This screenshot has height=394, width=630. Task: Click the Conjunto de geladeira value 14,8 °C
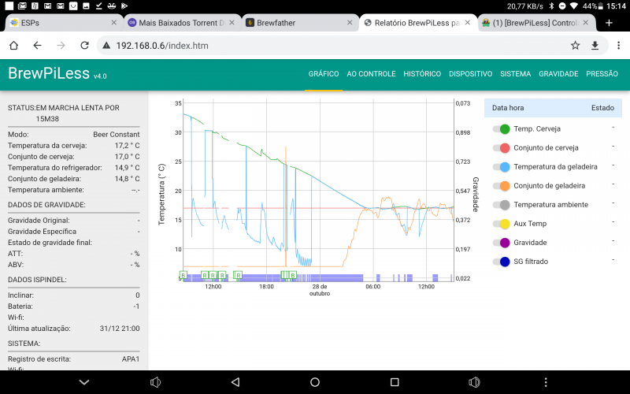pos(128,179)
